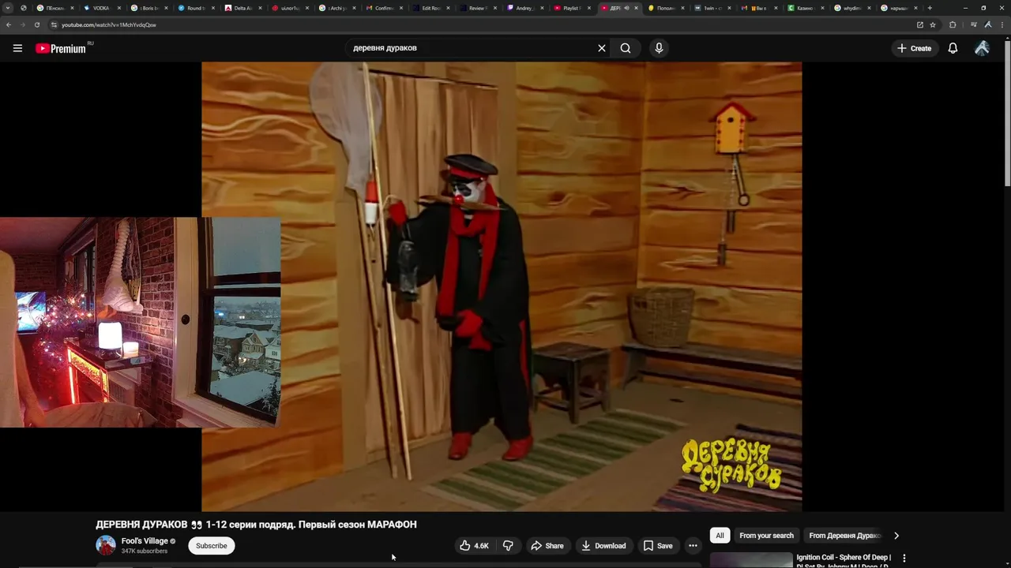Go back in browser history
The image size is (1011, 568).
click(x=9, y=24)
